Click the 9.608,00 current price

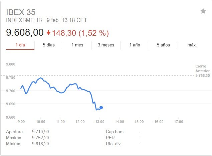[x=25, y=33]
